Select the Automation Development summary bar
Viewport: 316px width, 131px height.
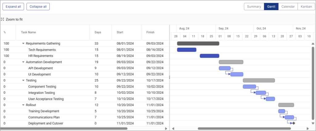point(231,62)
